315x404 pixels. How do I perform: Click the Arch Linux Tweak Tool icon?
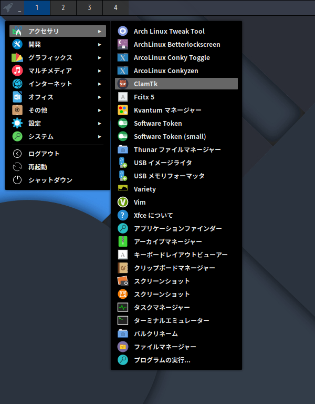[123, 31]
